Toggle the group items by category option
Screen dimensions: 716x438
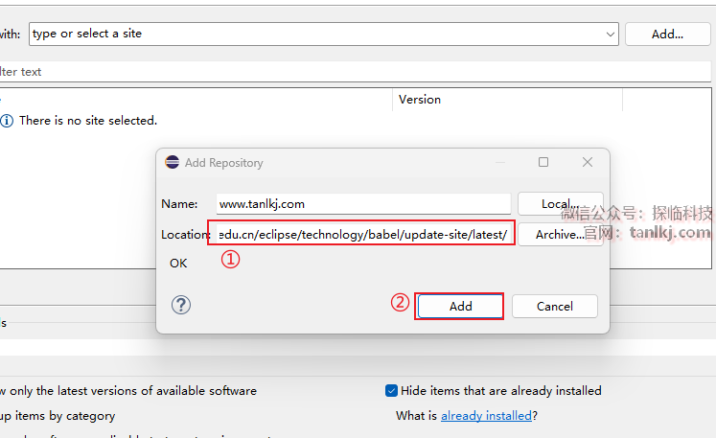coord(59,416)
